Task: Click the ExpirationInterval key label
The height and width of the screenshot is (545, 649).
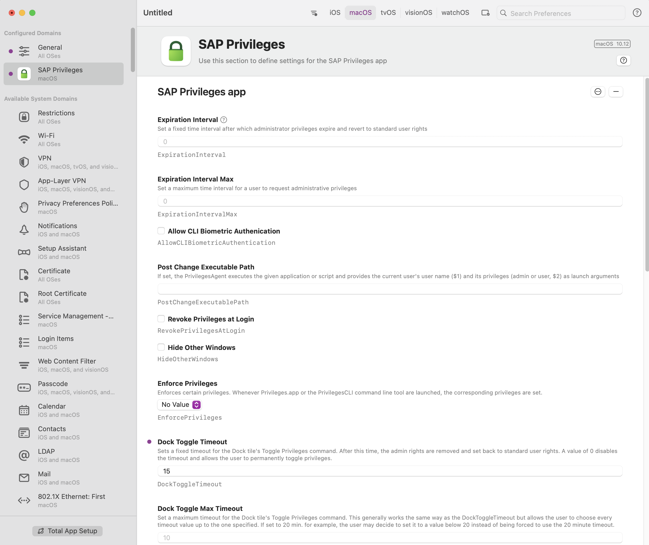Action: tap(191, 155)
